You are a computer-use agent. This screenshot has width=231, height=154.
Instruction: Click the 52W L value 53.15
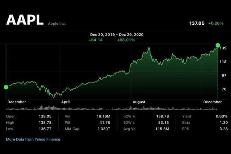pyautogui.click(x=164, y=123)
